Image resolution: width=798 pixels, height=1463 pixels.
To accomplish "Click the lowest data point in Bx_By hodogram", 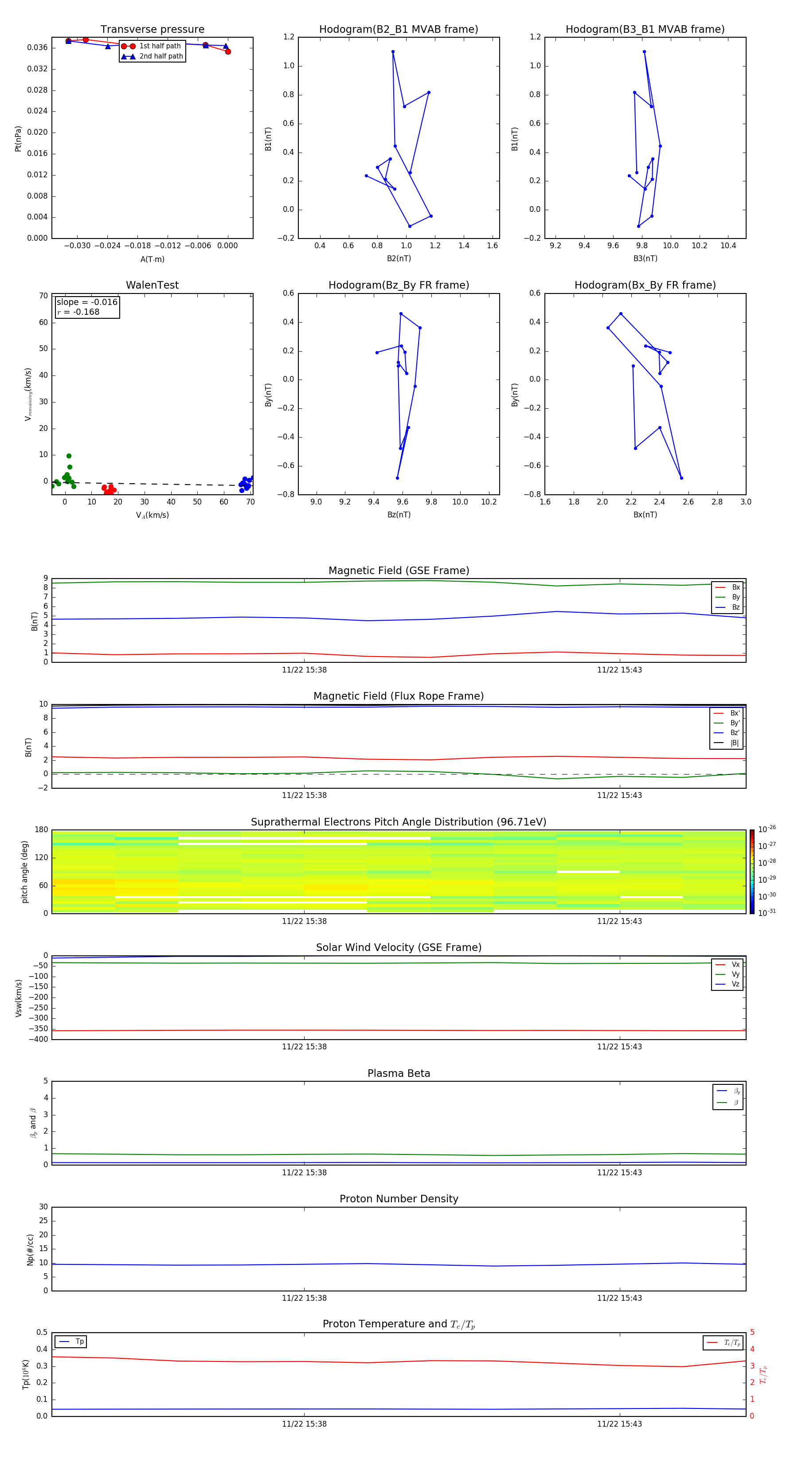I will click(681, 477).
